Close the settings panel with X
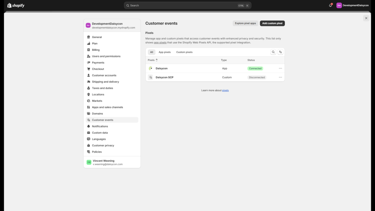 pos(366,18)
